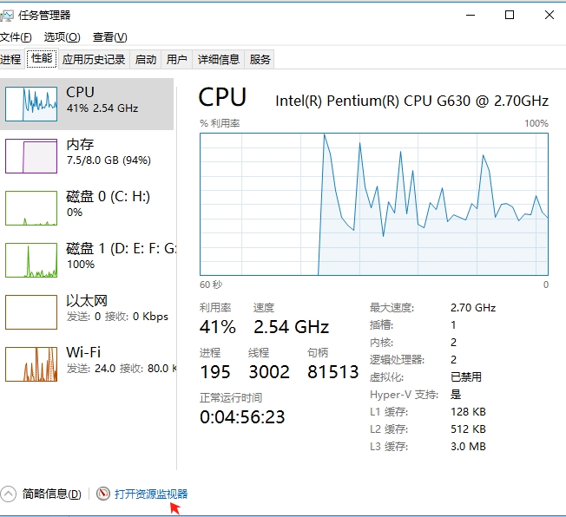The height and width of the screenshot is (517, 566).
Task: Select the CPU mini usage graph thumbnail
Action: click(x=31, y=104)
